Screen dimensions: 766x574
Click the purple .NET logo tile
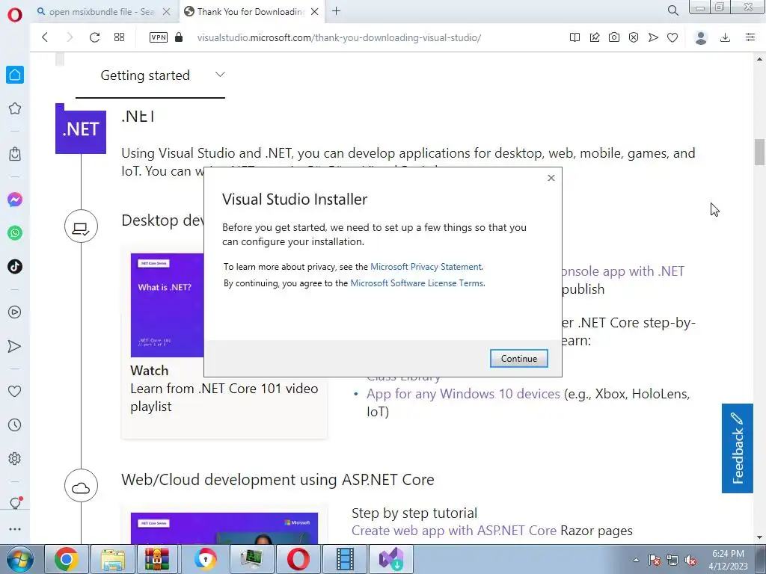click(x=81, y=129)
